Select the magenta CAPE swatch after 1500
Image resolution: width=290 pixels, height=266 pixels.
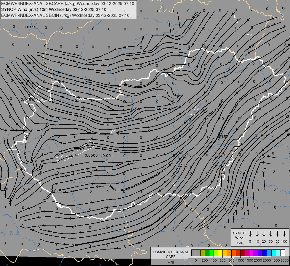[251, 253]
